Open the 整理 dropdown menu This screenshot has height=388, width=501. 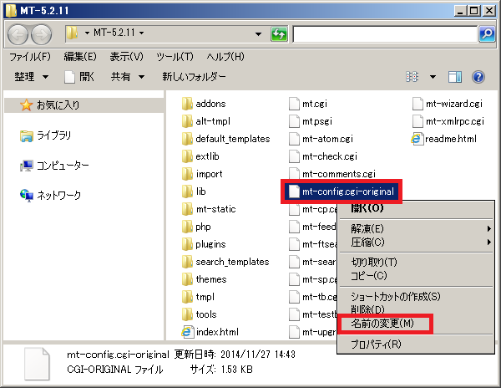click(32, 77)
